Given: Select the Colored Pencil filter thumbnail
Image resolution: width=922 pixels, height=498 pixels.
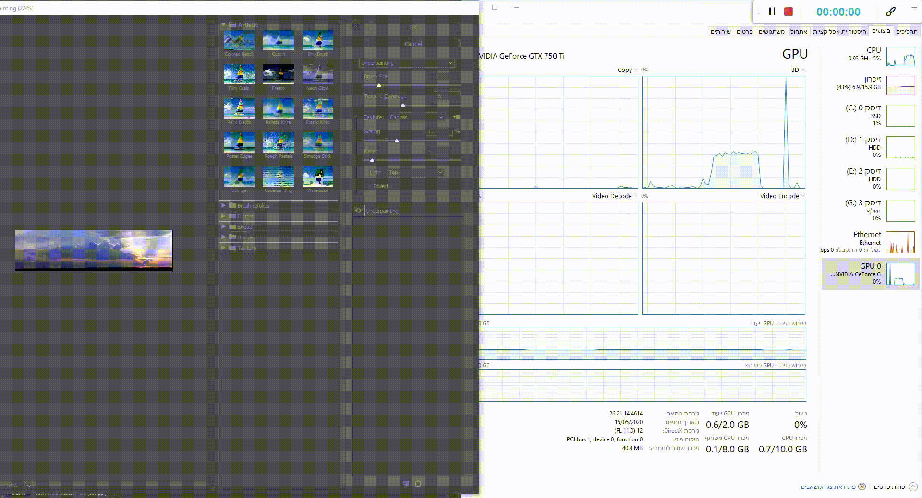Looking at the screenshot, I should [x=239, y=40].
